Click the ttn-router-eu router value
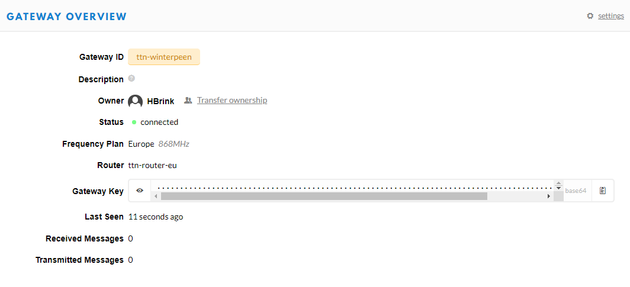The width and height of the screenshot is (630, 287). click(152, 165)
